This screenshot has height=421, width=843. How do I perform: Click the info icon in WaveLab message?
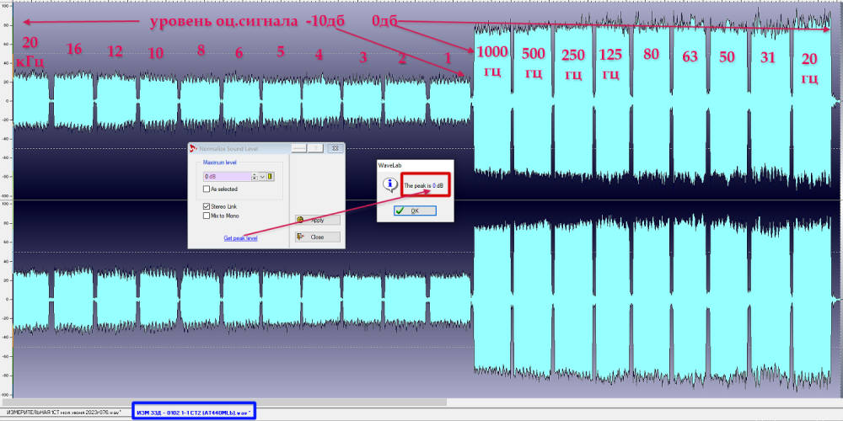pos(389,184)
